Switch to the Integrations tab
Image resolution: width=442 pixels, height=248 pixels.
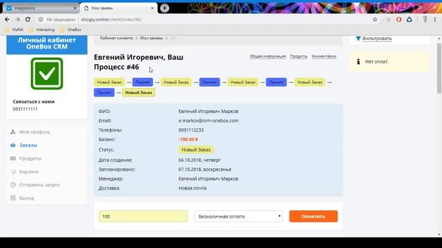[x=41, y=8]
